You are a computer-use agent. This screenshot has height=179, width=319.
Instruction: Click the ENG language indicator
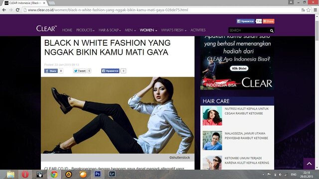point(294,175)
